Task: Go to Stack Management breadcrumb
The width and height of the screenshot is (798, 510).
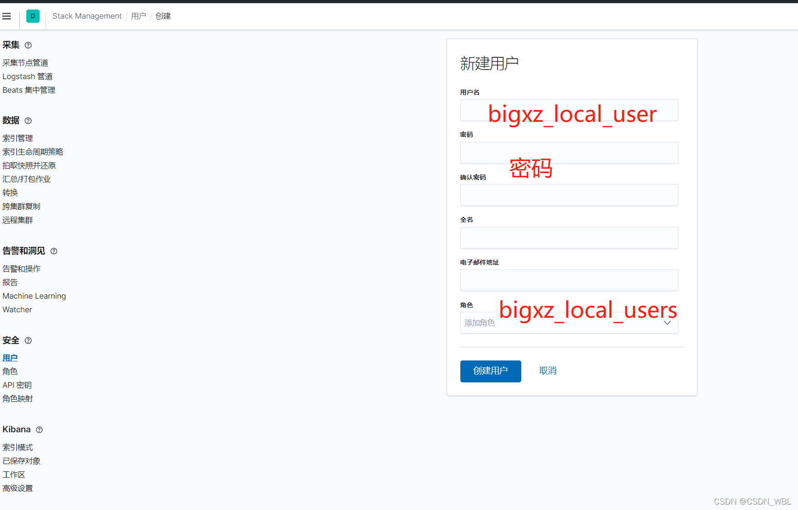Action: (x=87, y=16)
